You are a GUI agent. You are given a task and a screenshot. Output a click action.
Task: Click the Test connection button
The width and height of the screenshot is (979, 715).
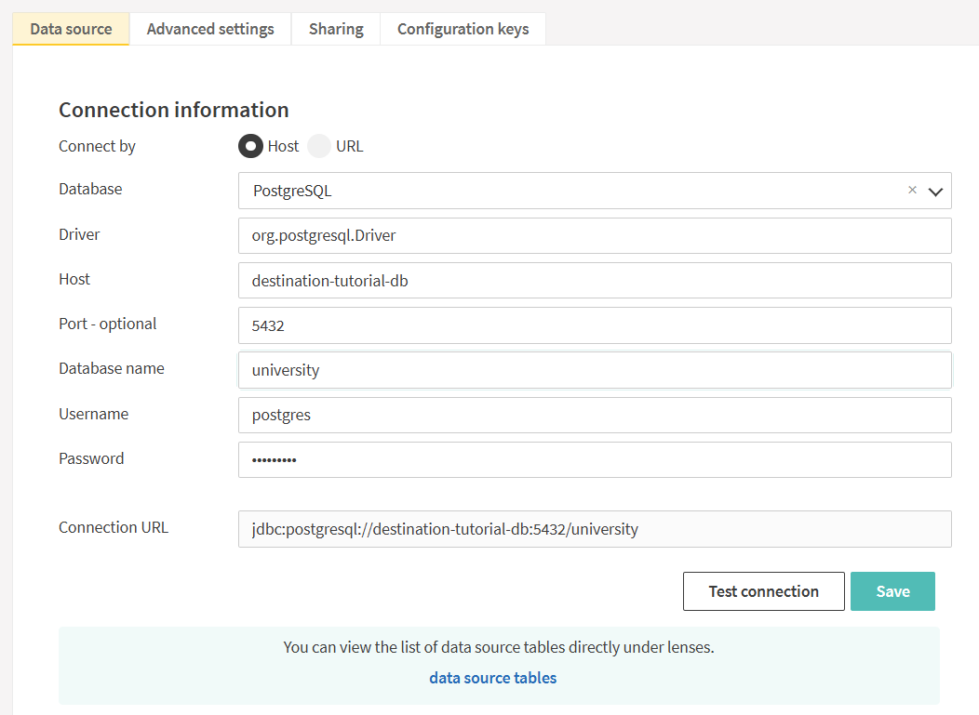[x=763, y=591]
